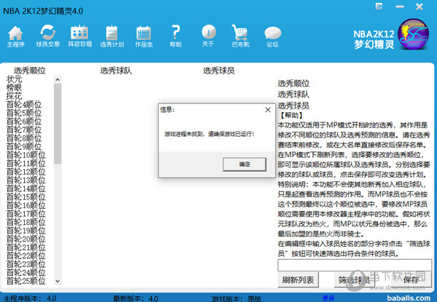Select 首轮18顺位 in the list

(x=26, y=222)
